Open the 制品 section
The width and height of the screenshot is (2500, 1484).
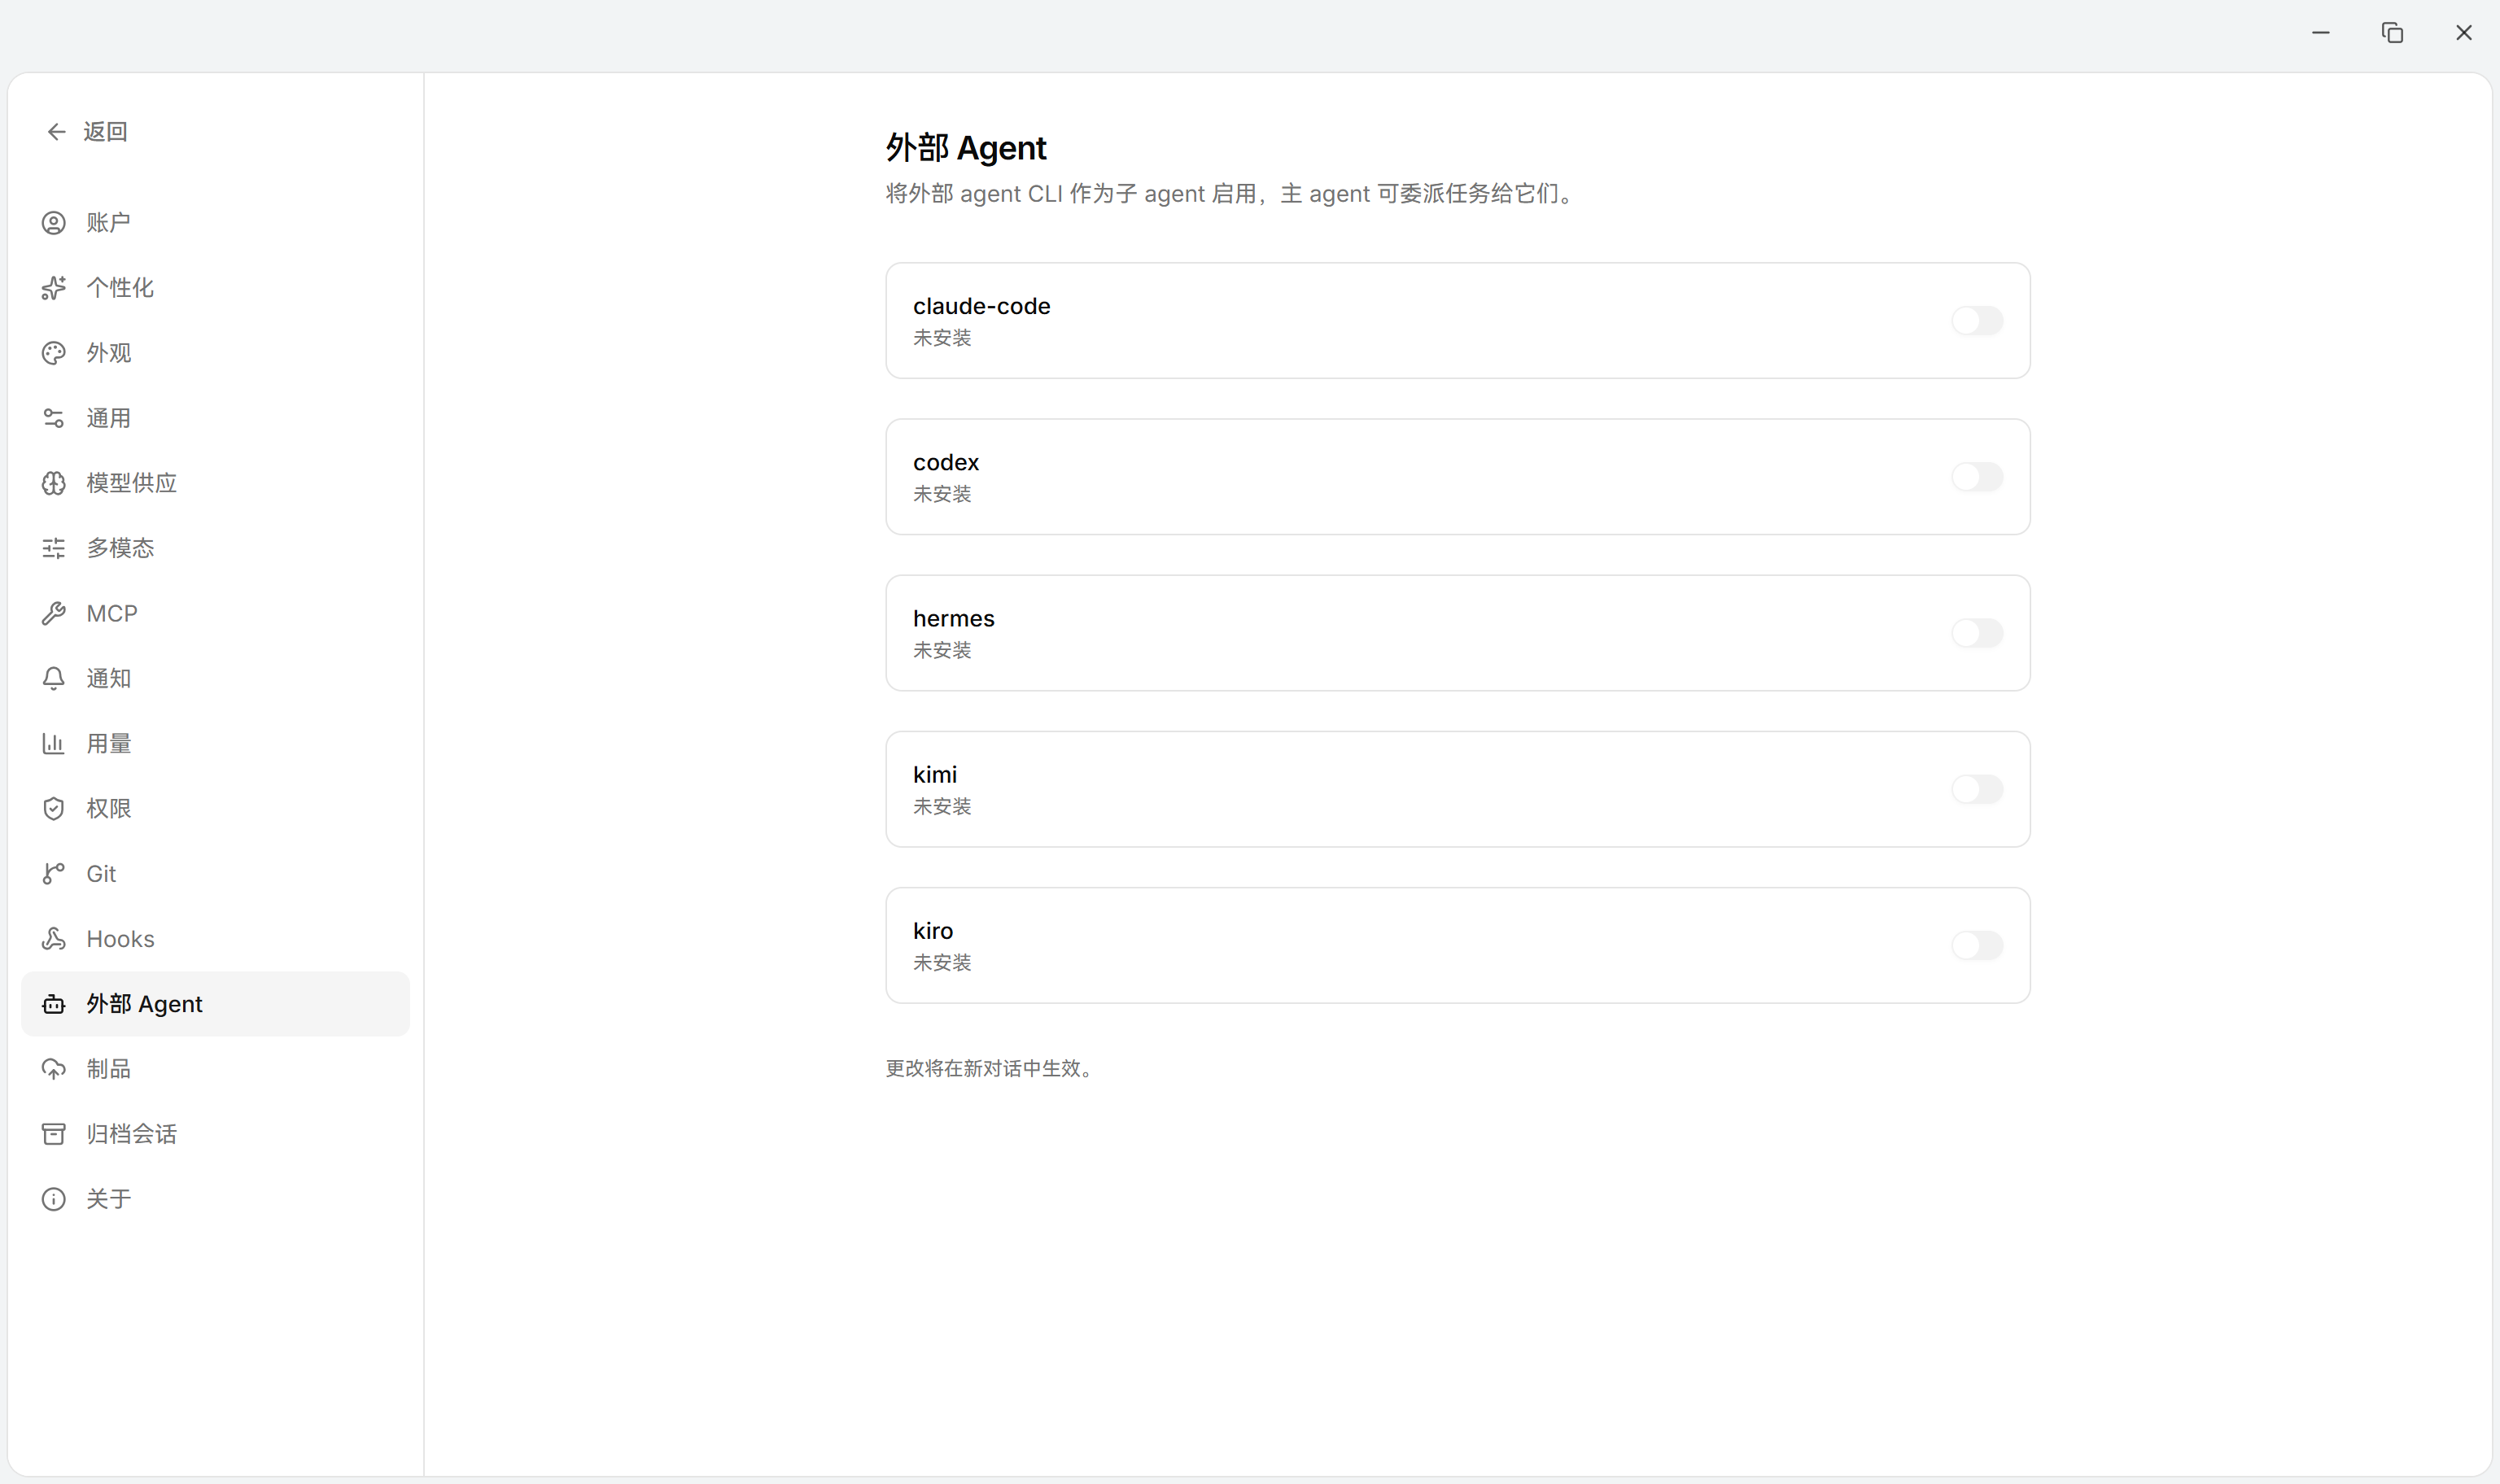point(215,1068)
